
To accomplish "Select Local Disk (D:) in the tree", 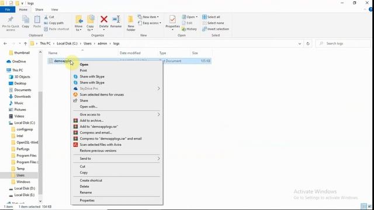I will pos(25,188).
